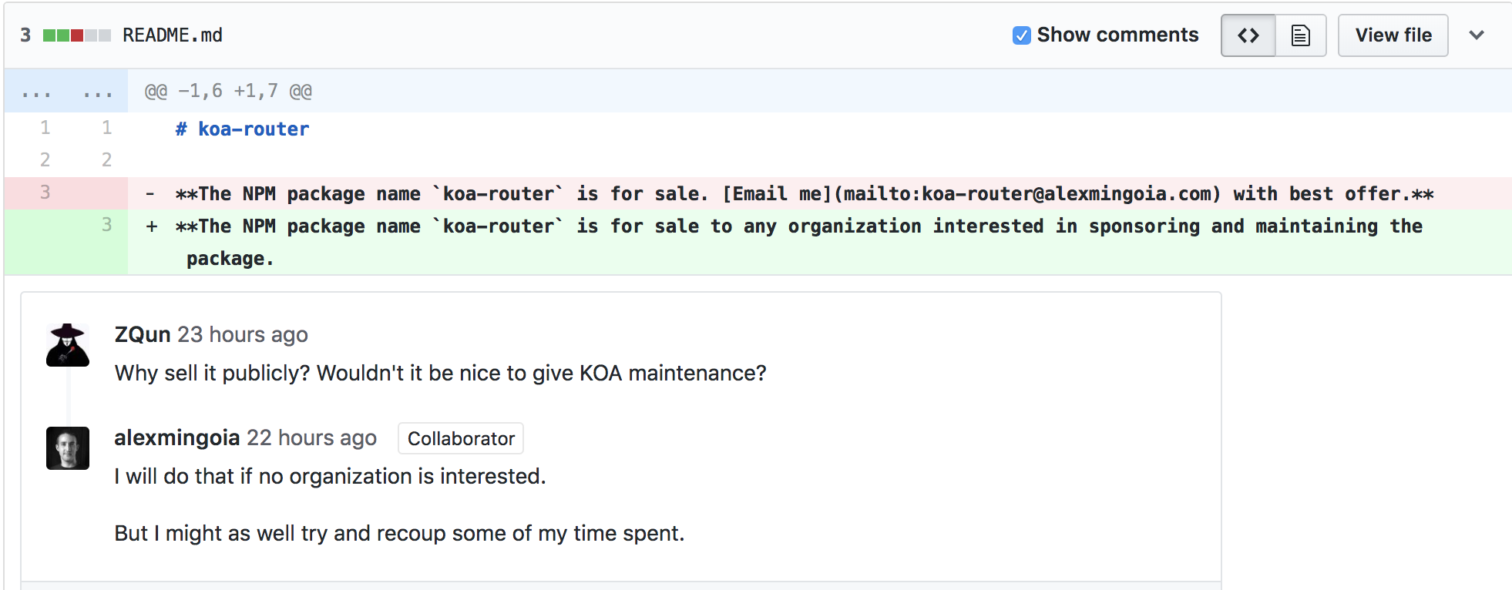Click comment 'Why sell it publicly?'
The height and width of the screenshot is (590, 1512).
click(441, 373)
